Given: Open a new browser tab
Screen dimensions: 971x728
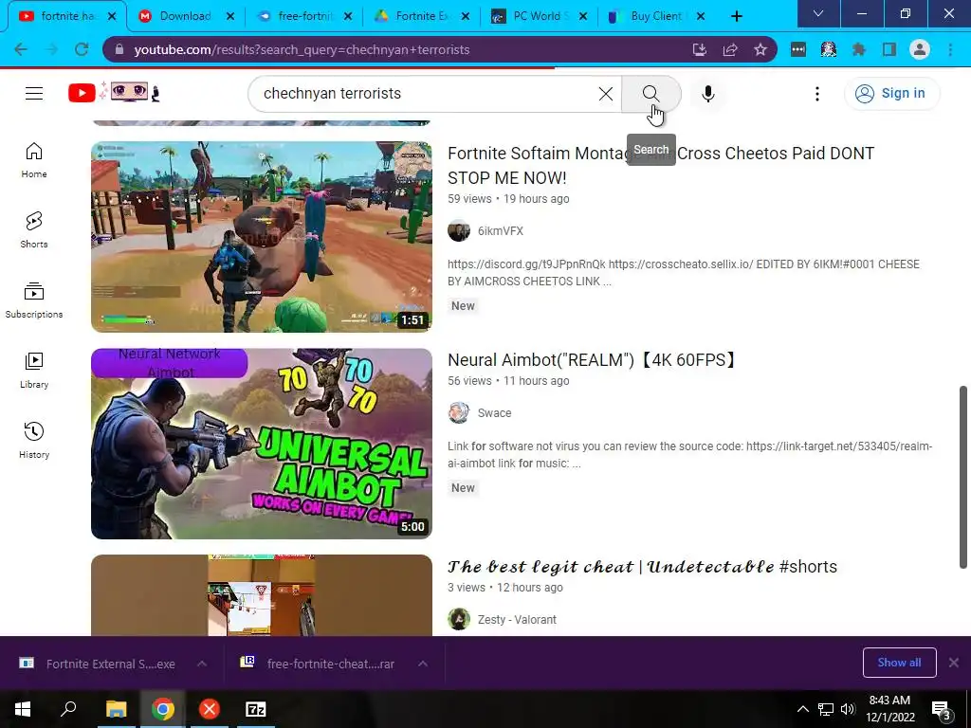Looking at the screenshot, I should (x=736, y=16).
